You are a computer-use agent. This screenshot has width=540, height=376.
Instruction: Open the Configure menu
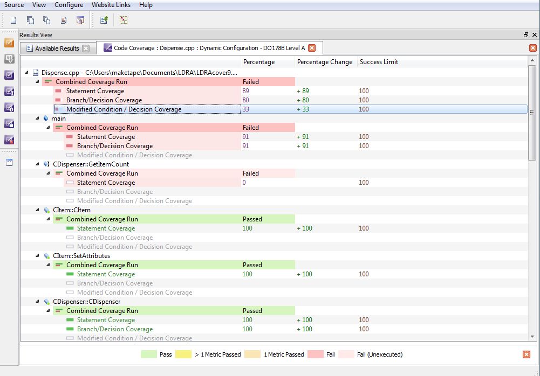(x=69, y=5)
